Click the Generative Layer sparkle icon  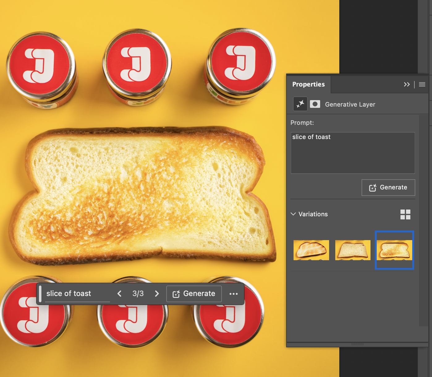click(x=300, y=104)
